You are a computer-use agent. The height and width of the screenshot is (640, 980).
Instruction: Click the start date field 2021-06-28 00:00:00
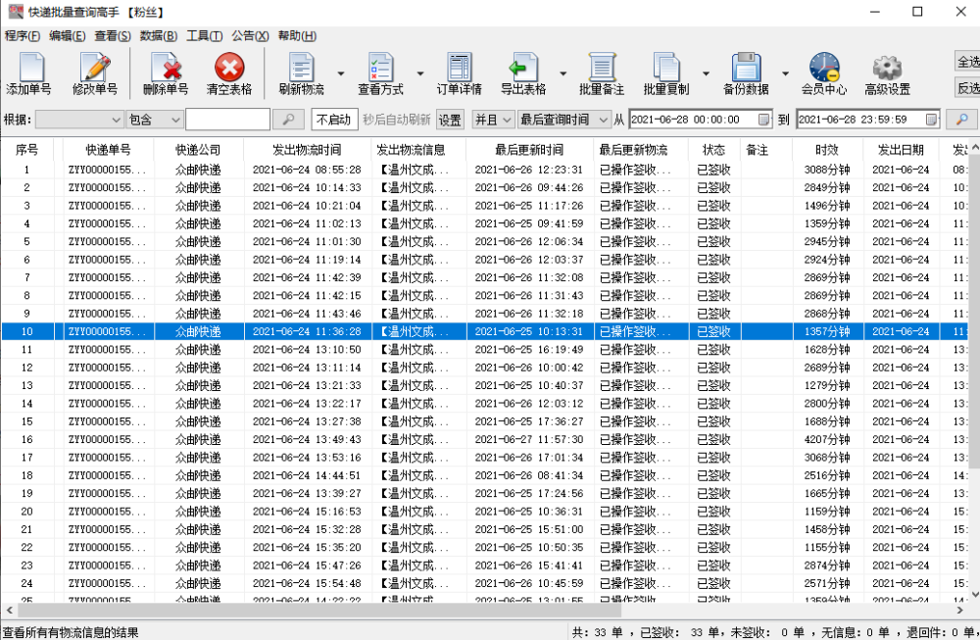700,120
